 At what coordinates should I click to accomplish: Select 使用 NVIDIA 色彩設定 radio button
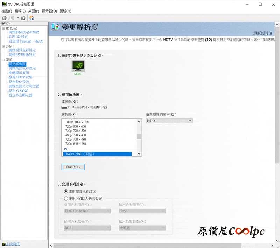coord(66,198)
